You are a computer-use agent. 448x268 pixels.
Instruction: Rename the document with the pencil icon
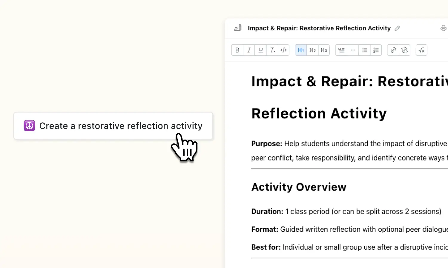(x=397, y=28)
